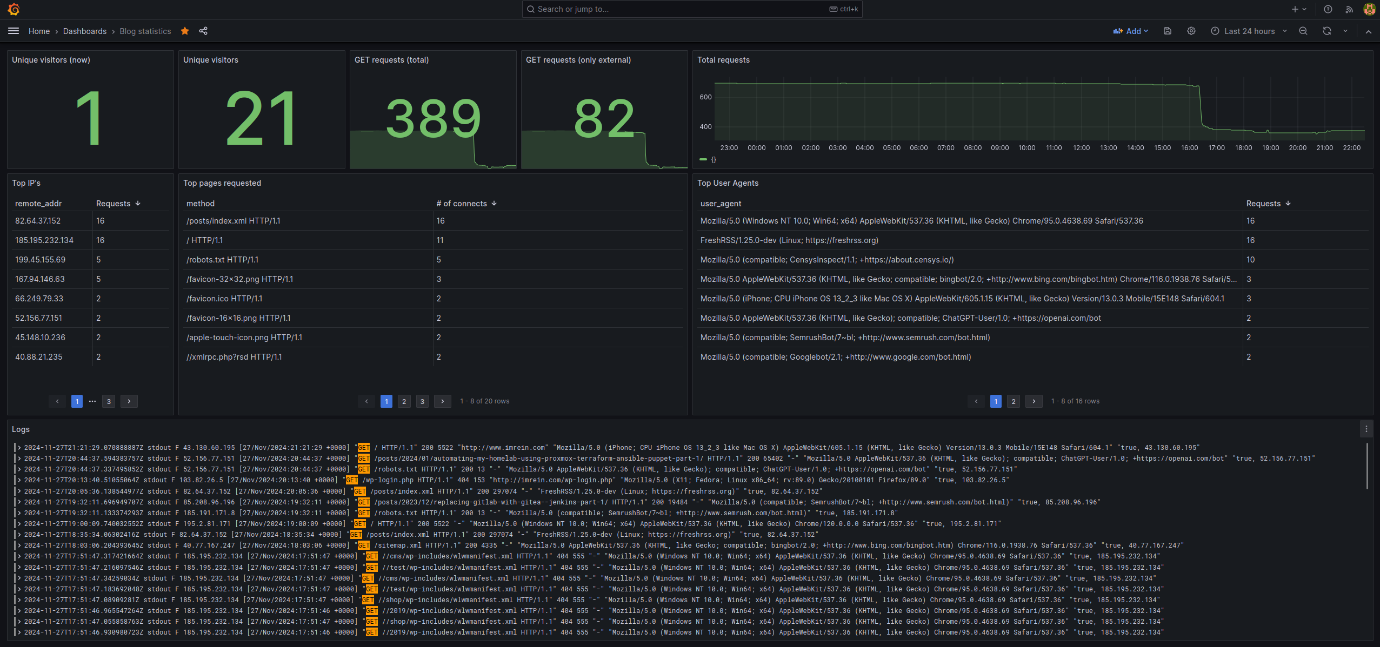Click the Unique visitors (now) panel title
Screen dimensions: 1380x647
click(x=51, y=60)
